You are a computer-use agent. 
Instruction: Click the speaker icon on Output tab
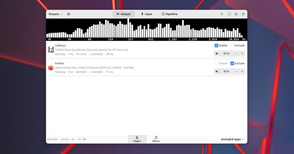[x=118, y=14]
